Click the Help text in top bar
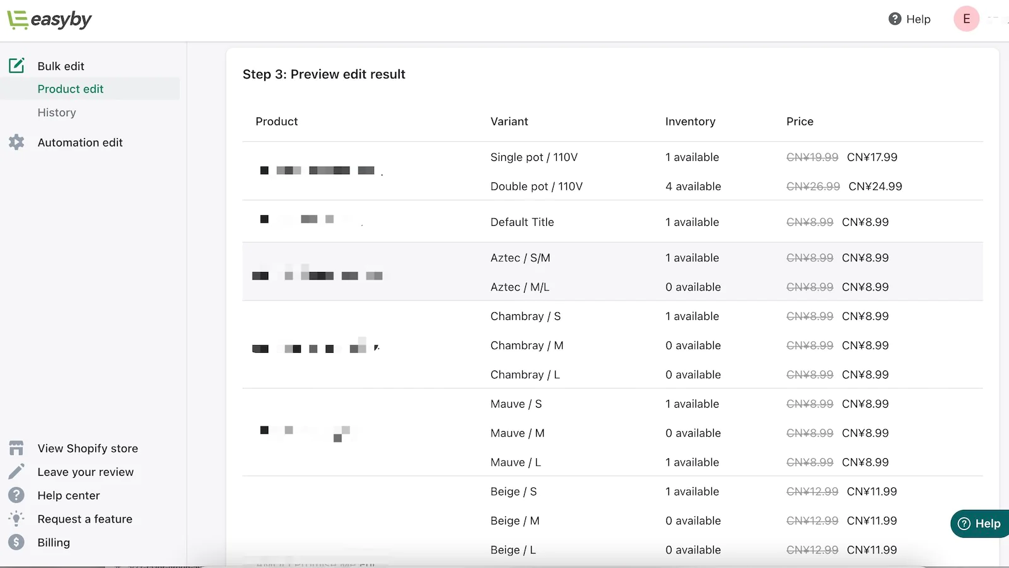This screenshot has height=568, width=1009. (918, 20)
